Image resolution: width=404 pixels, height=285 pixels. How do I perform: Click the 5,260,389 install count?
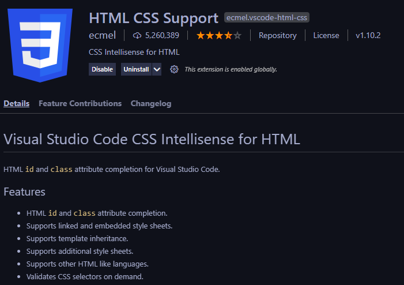click(x=162, y=35)
